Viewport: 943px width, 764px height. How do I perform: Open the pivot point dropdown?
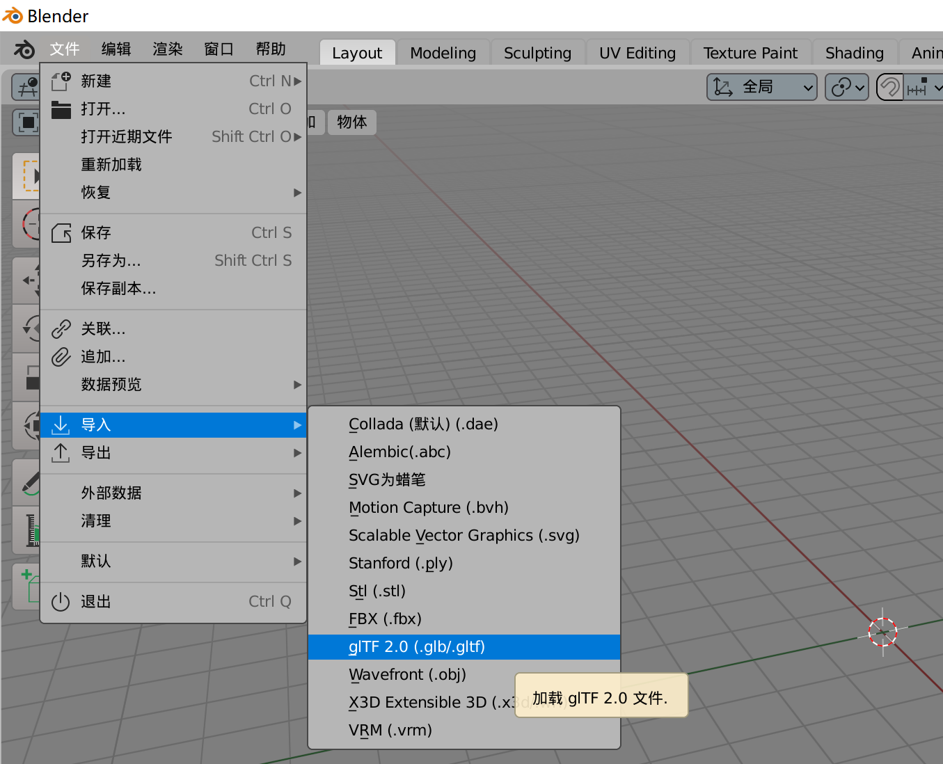[846, 87]
